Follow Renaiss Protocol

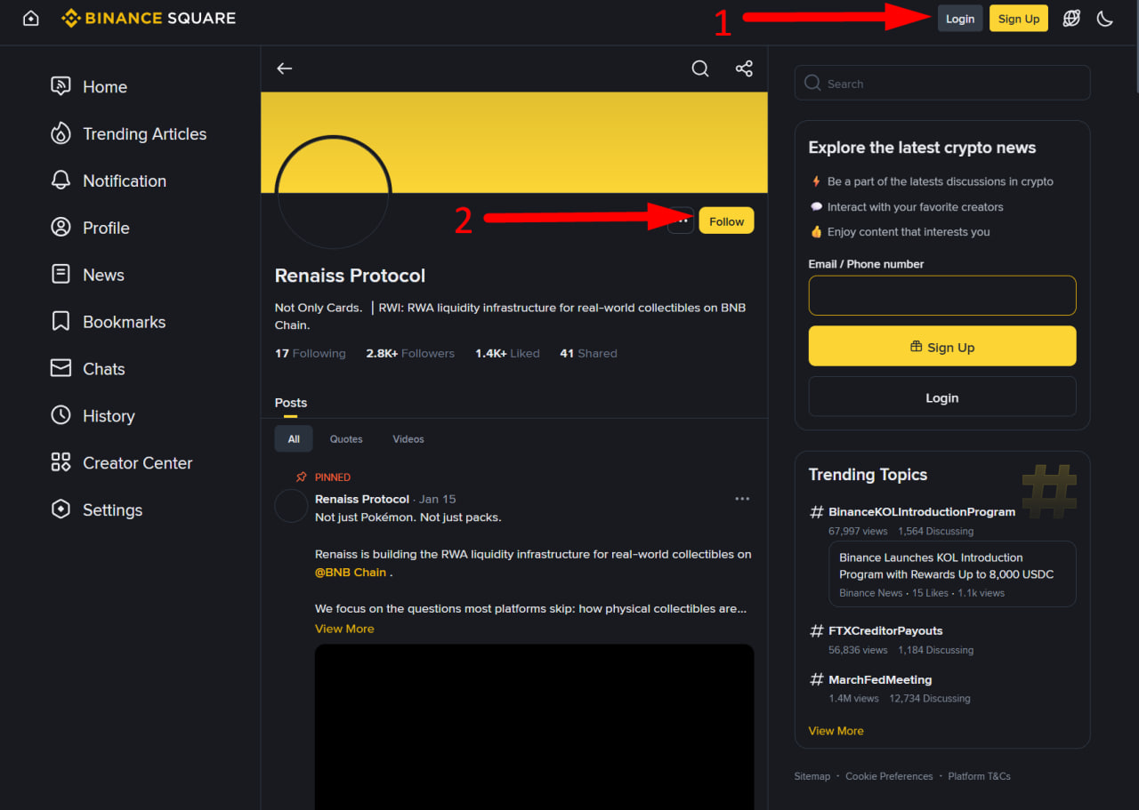click(726, 221)
